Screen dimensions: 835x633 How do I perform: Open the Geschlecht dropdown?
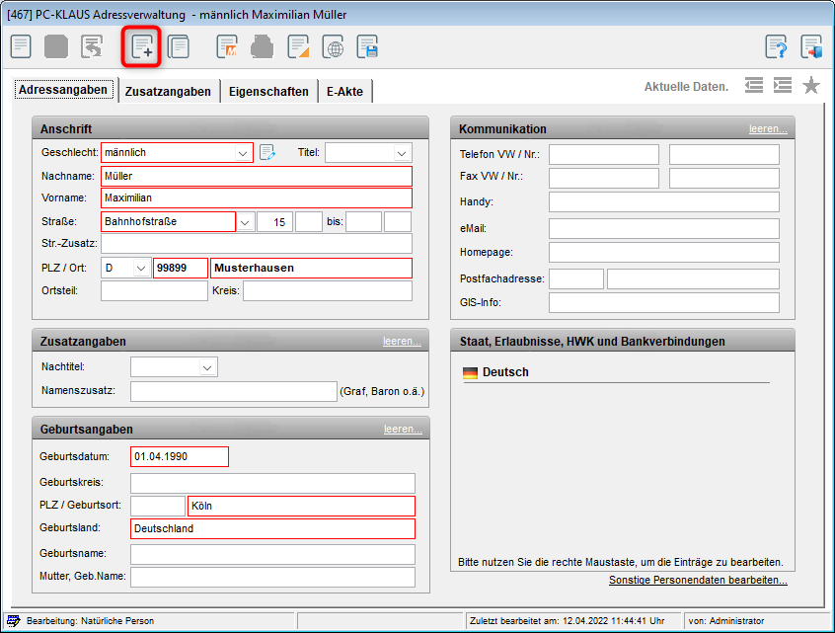[243, 153]
